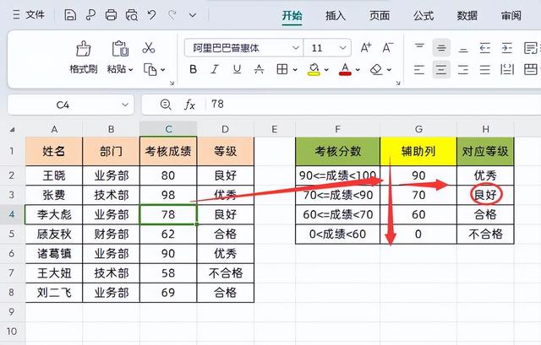This screenshot has width=541, height=345.
Task: Click the zoom magnifier icon in formula bar
Action: click(x=166, y=105)
